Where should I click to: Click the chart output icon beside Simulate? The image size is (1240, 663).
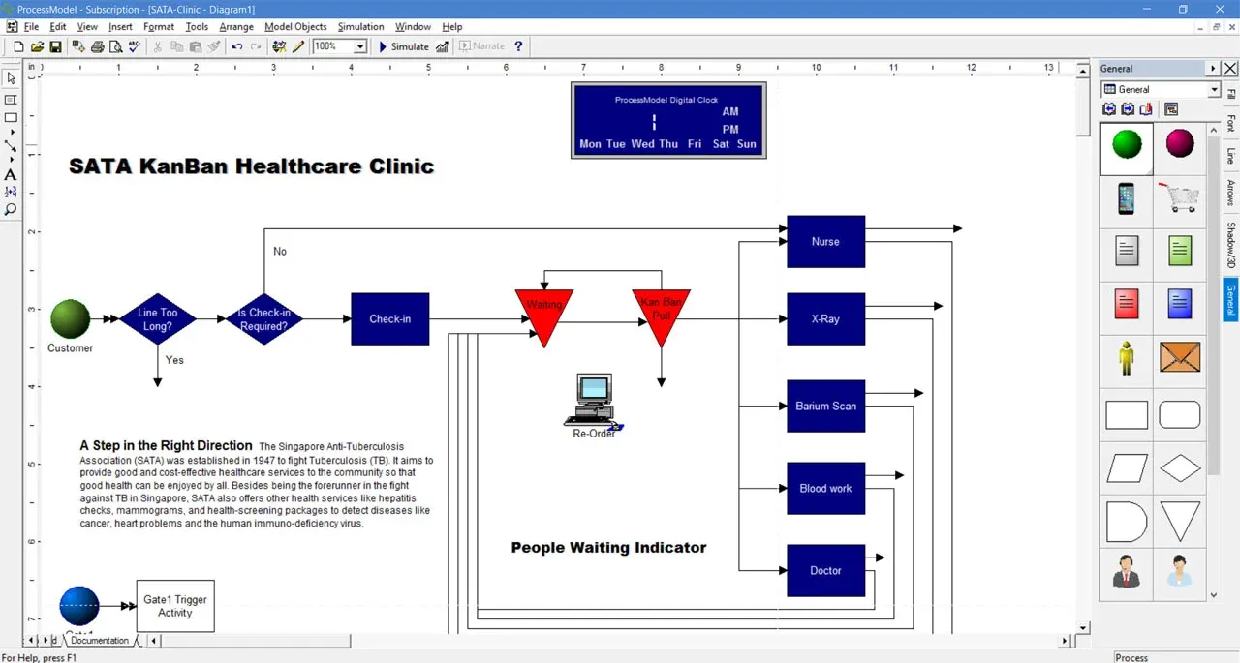tap(443, 46)
